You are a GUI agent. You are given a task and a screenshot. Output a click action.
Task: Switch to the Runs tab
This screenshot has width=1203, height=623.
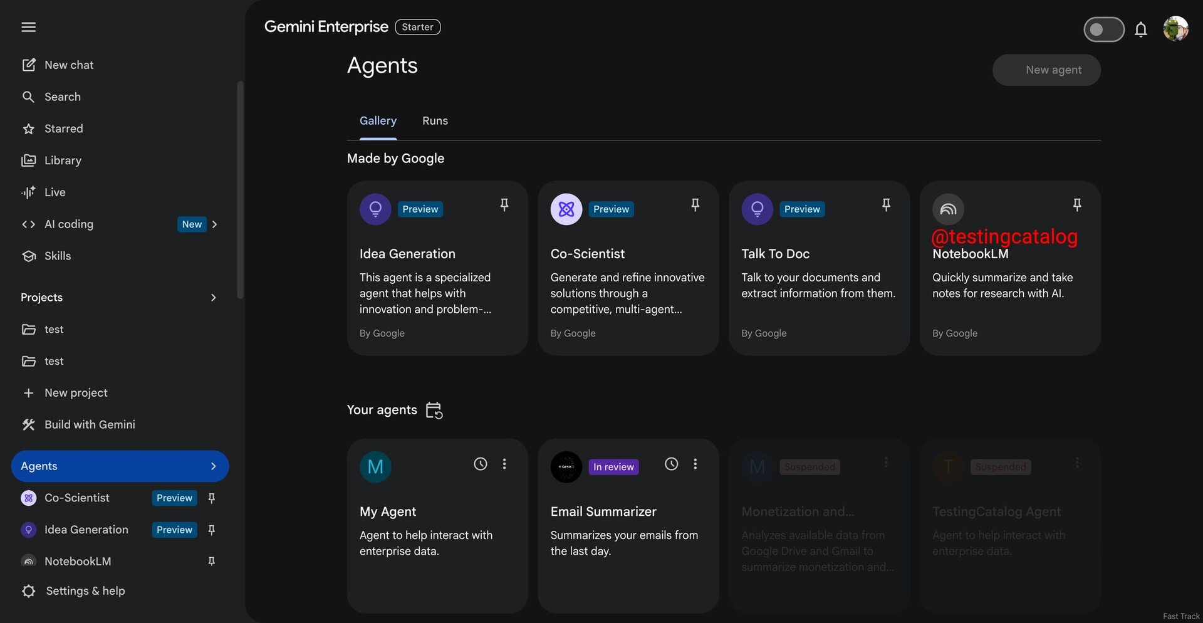pos(435,120)
